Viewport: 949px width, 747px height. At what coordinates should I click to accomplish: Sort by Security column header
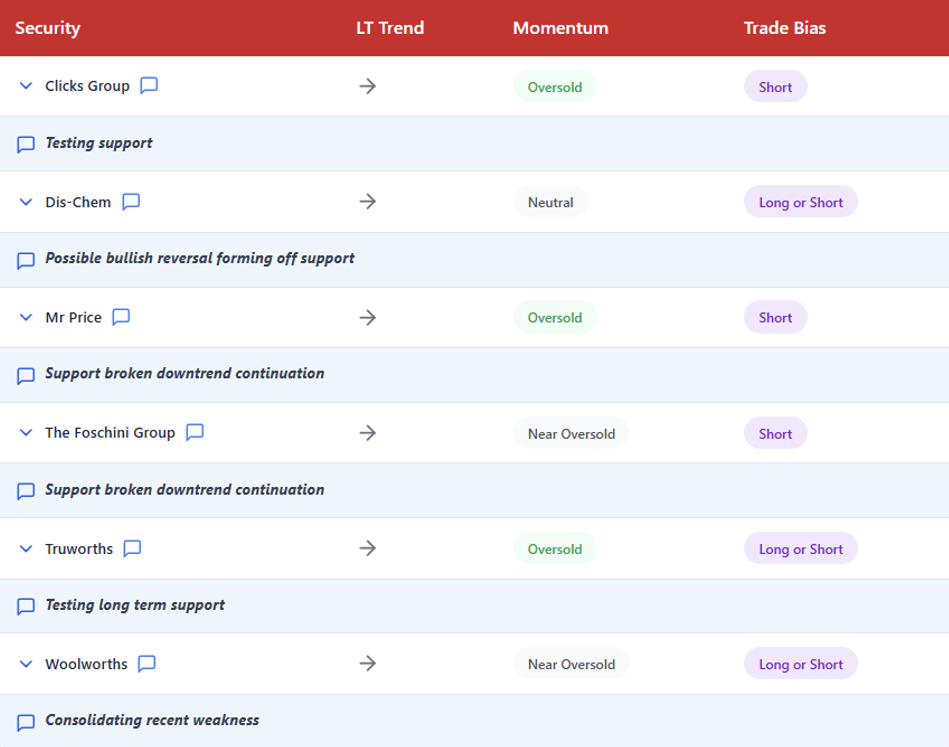(48, 28)
